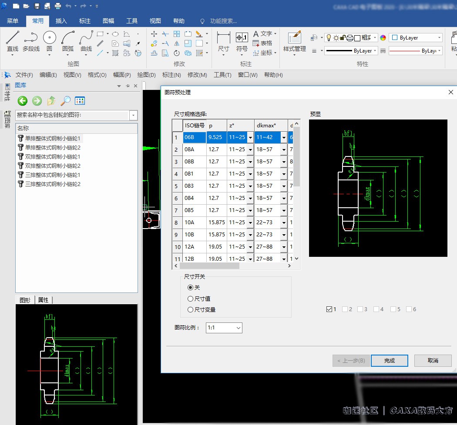
Task: Toggle view checkbox 1
Action: tap(329, 309)
